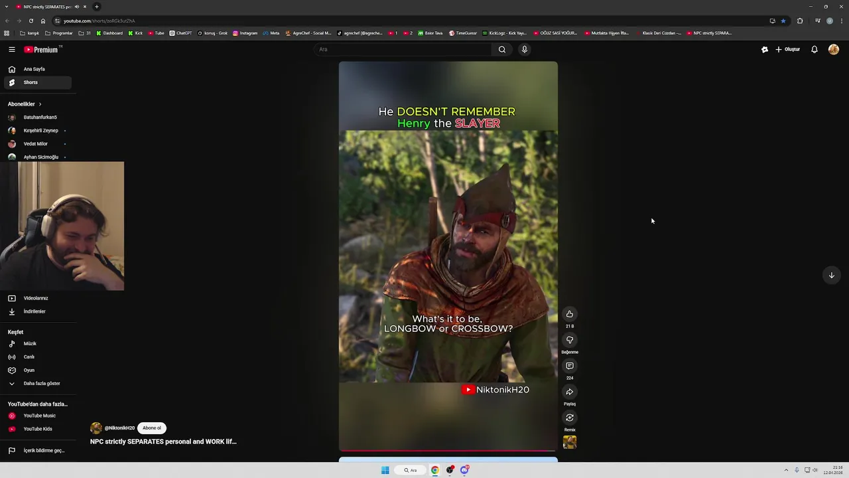Open the TimeGuessr bookmark
849x478 pixels.
coord(463,33)
